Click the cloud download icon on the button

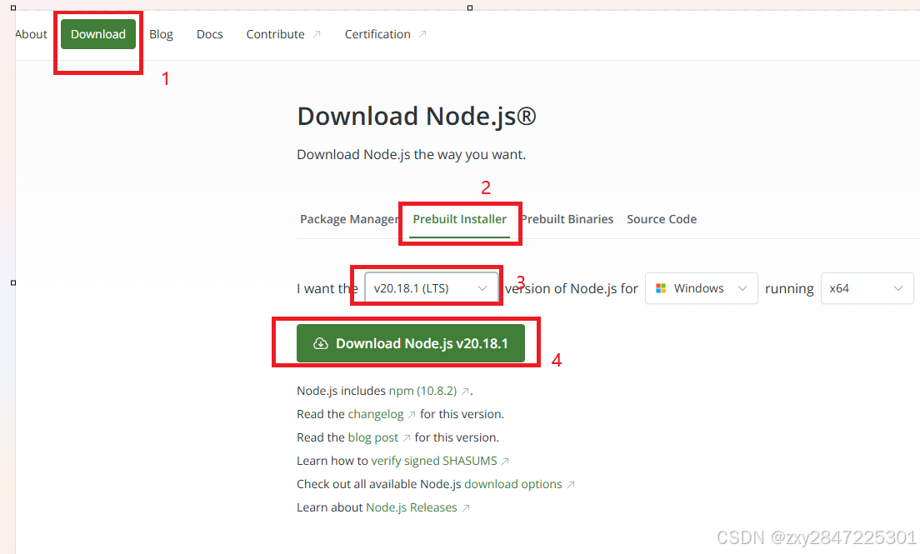(x=320, y=343)
